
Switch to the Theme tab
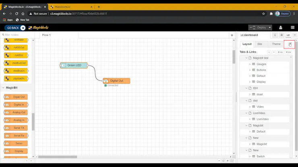[276, 44]
